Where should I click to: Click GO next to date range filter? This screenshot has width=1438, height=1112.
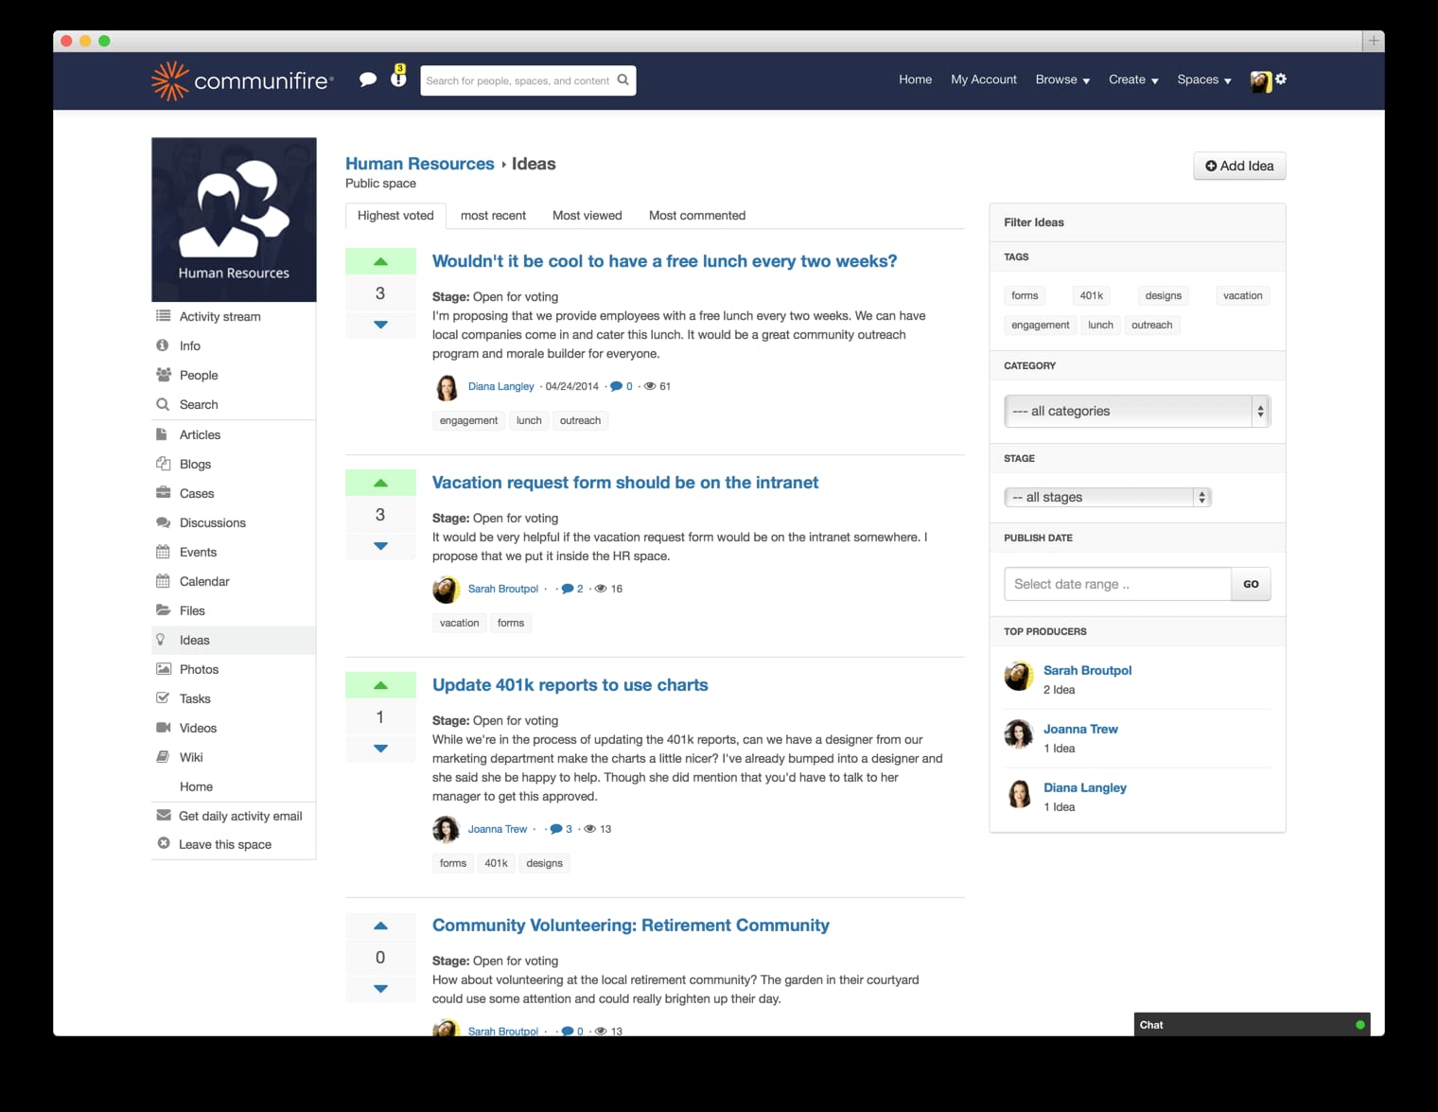tap(1251, 584)
